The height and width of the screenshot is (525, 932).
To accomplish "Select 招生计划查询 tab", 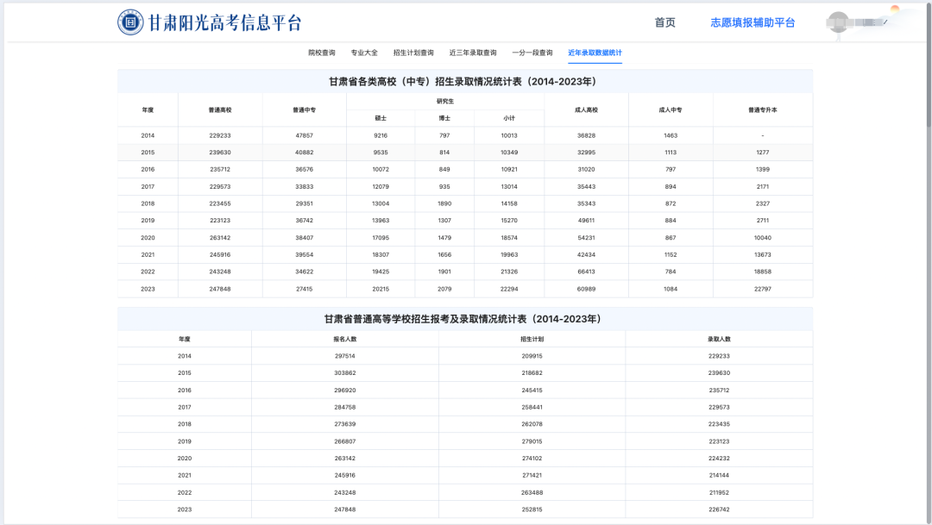I will 413,53.
